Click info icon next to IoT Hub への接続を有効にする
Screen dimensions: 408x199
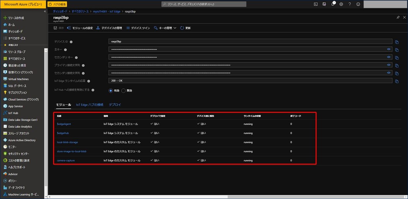pos(93,90)
